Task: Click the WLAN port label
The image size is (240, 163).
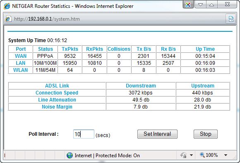Action: pos(21,70)
